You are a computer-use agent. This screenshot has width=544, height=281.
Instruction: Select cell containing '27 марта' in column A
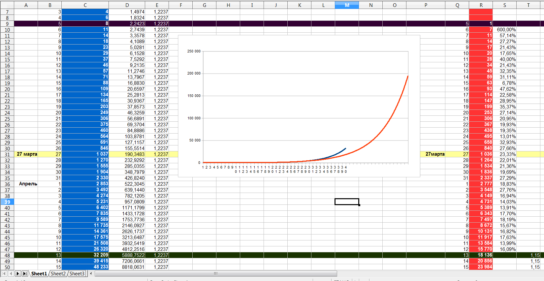click(26, 154)
